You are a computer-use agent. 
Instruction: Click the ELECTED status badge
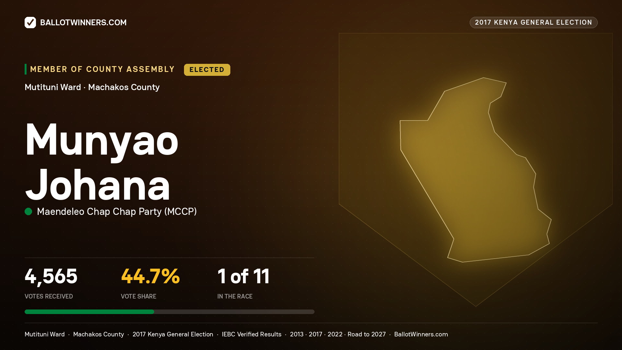(207, 70)
